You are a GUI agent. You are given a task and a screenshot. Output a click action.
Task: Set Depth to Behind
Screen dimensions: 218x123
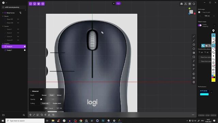pos(59,95)
